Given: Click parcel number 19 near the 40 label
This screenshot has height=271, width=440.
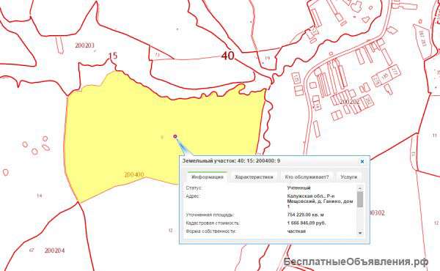Looking at the screenshot, I should coord(268,58).
